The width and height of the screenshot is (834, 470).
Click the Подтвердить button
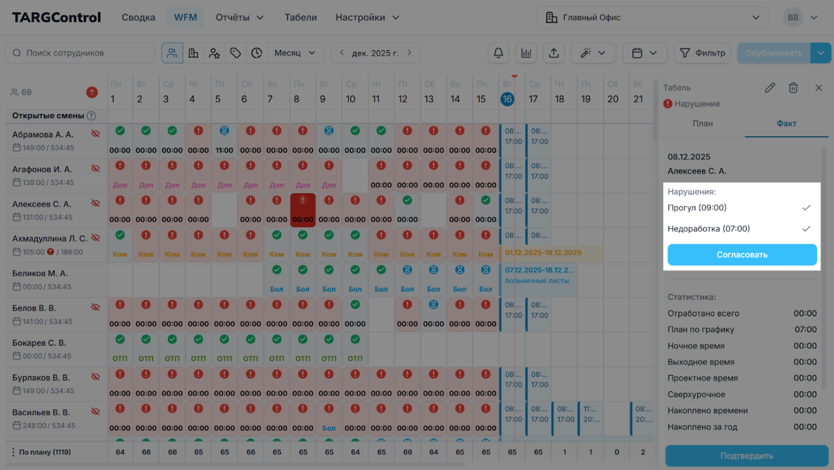[746, 455]
